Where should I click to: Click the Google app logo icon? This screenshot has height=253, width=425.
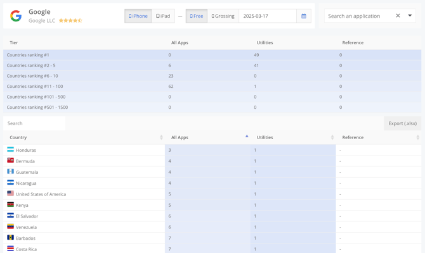[x=16, y=16]
